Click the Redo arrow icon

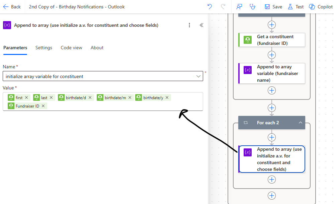[x=223, y=7]
